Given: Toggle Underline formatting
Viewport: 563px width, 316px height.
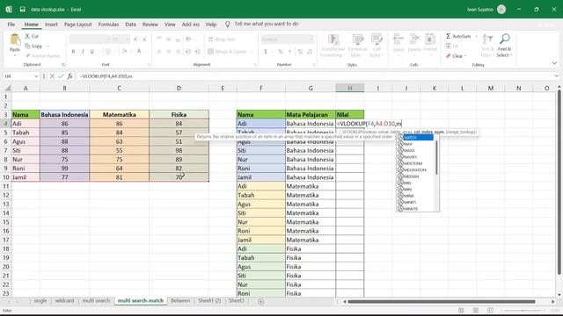Looking at the screenshot, I should click(x=91, y=52).
